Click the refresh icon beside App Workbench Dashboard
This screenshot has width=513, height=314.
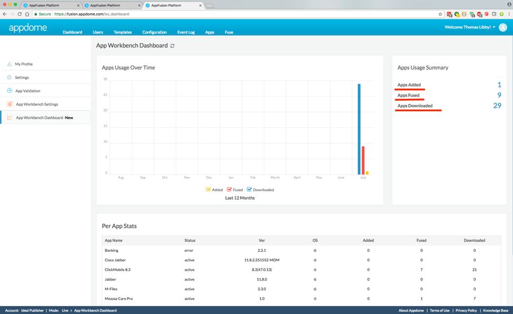click(x=172, y=46)
